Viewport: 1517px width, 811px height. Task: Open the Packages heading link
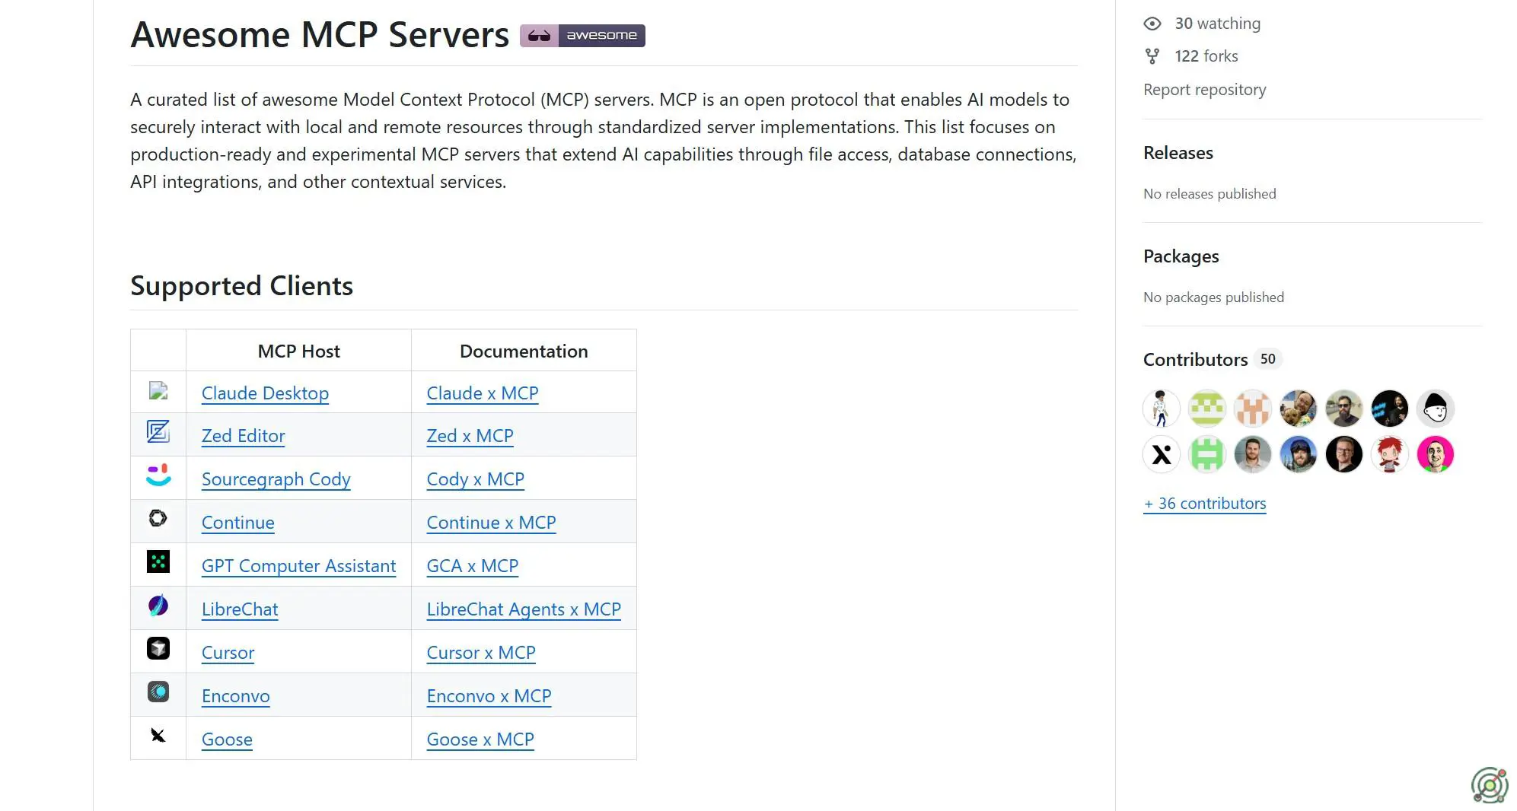1181,256
